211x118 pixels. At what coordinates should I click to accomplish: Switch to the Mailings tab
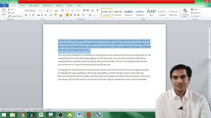[59, 6]
